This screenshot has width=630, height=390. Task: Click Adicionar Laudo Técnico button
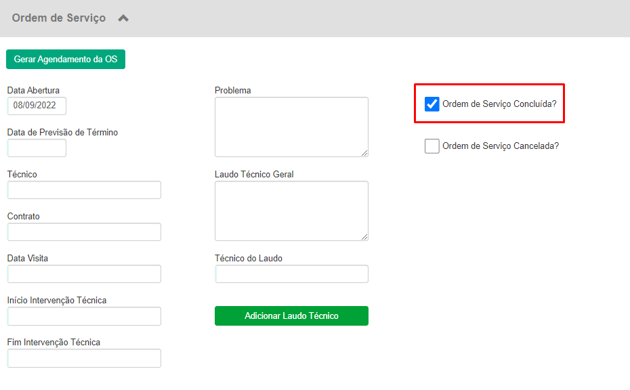point(291,316)
